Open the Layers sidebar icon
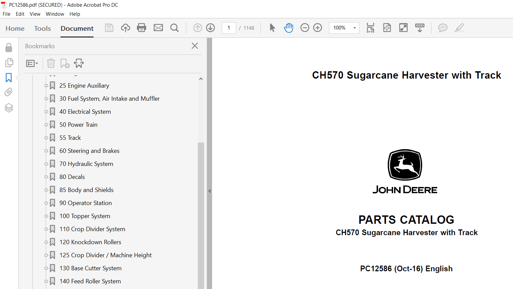This screenshot has width=513, height=289. (x=9, y=108)
